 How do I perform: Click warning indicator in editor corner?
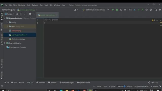coord(153,20)
